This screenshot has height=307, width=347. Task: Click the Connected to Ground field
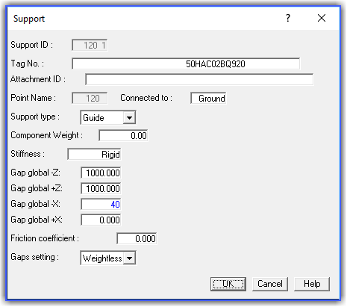pyautogui.click(x=208, y=98)
